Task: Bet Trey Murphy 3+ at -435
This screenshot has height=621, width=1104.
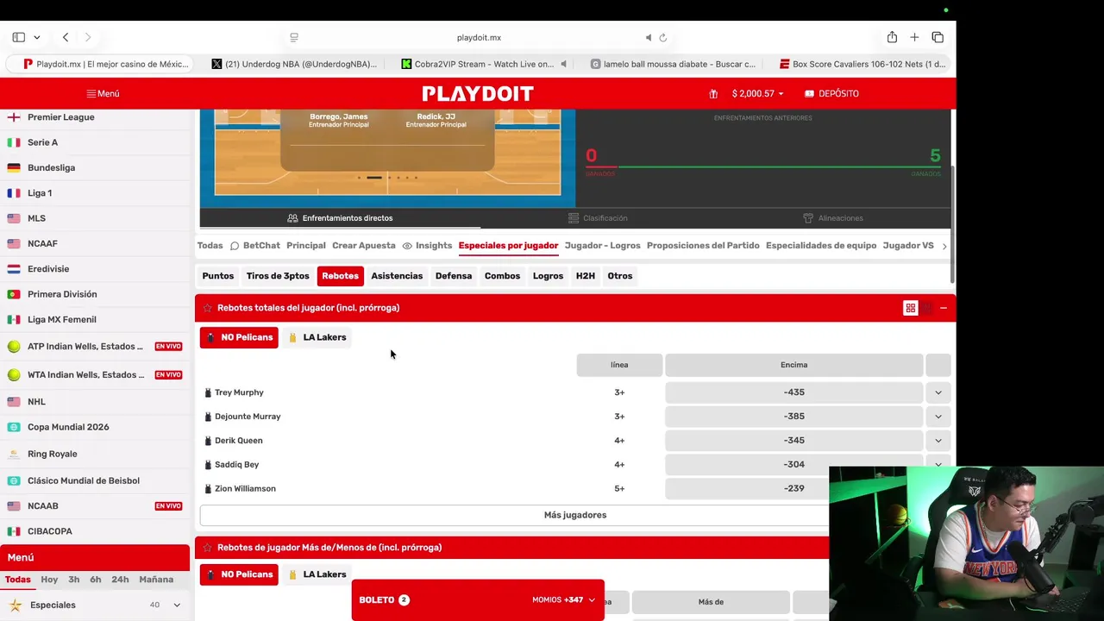Action: (x=793, y=392)
